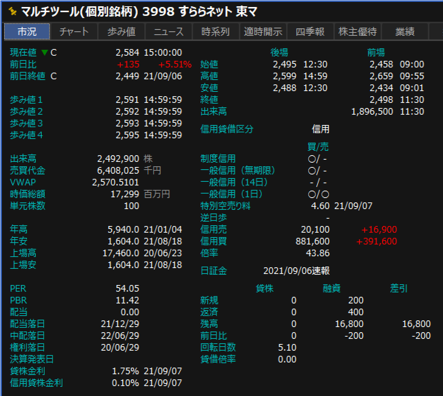Click the 配当落日 date 21/12/29

pyautogui.click(x=120, y=324)
